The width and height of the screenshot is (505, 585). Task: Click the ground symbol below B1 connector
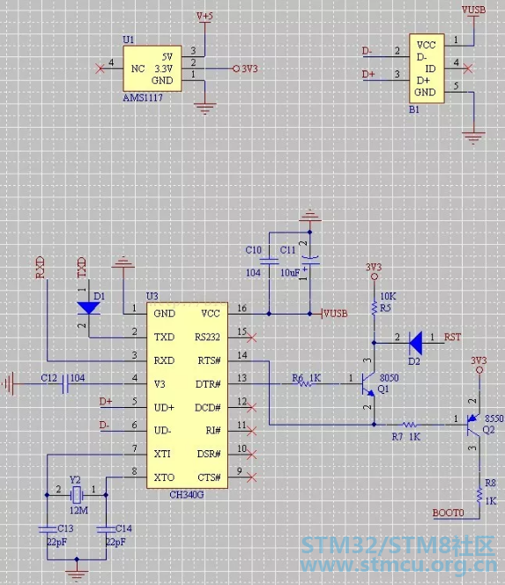pyautogui.click(x=473, y=137)
